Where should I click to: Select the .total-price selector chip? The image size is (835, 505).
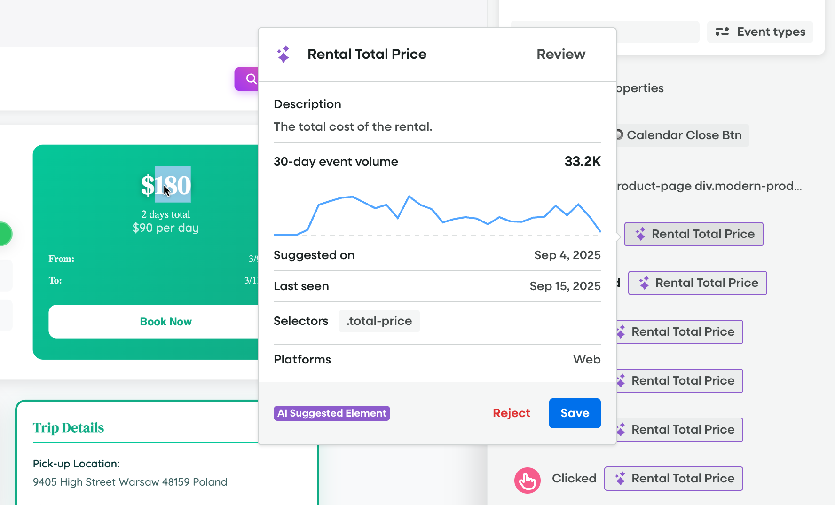click(379, 321)
